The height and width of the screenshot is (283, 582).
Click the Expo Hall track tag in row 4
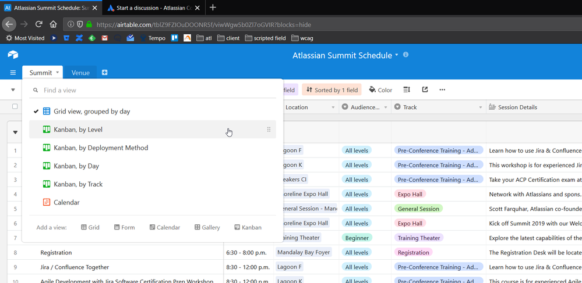click(410, 194)
